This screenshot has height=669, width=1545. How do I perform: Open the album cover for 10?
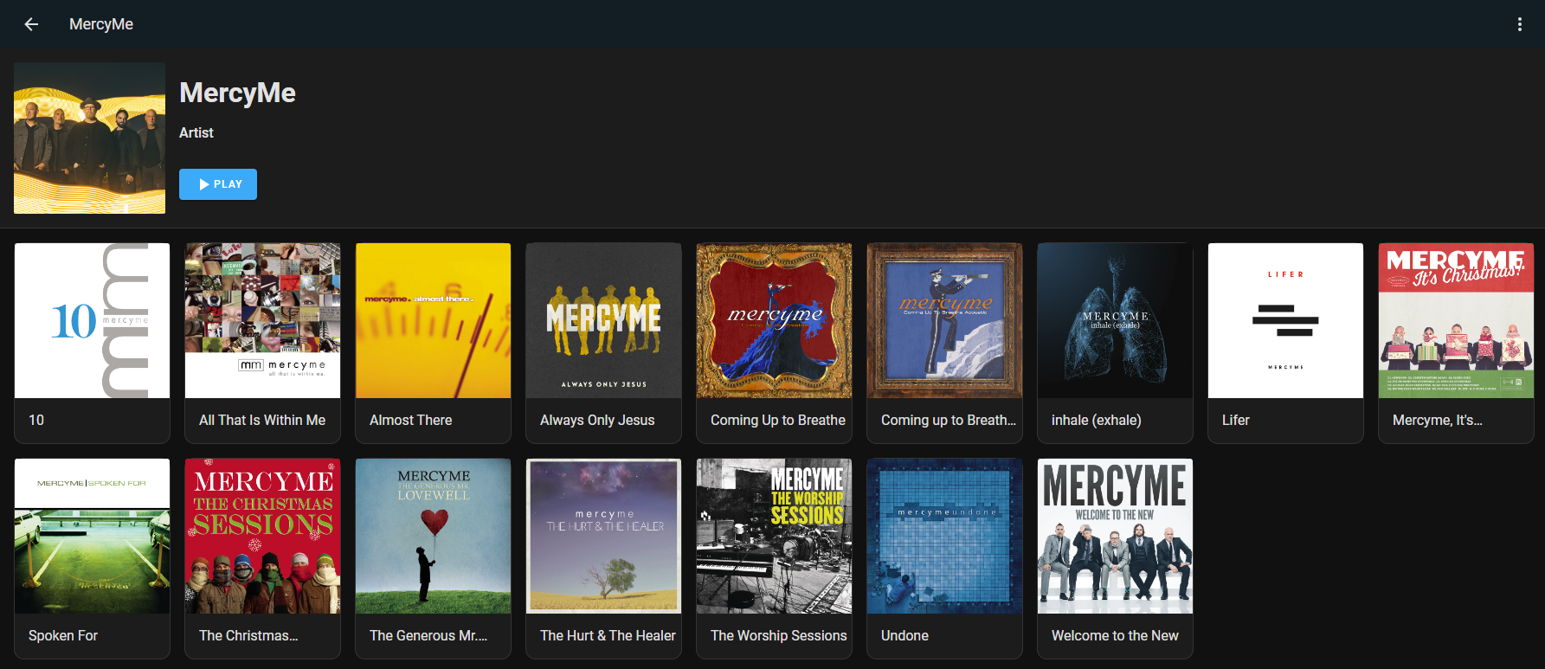click(x=93, y=320)
